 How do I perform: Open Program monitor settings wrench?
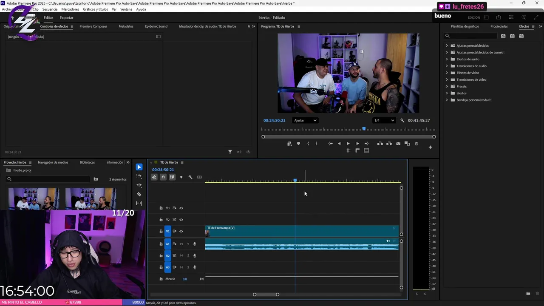click(x=402, y=120)
